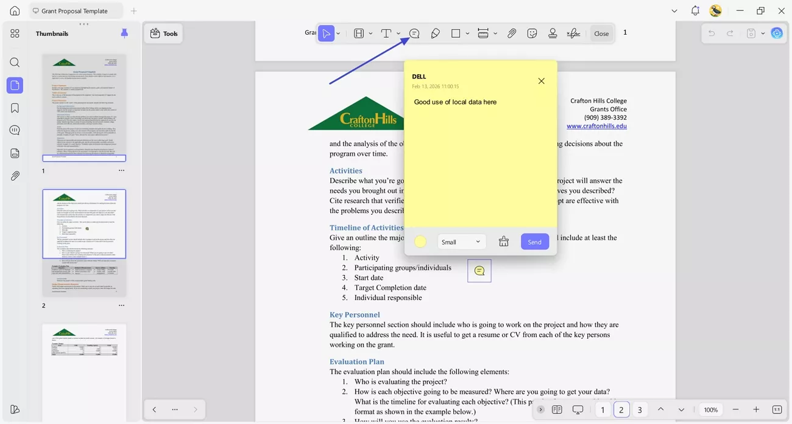792x424 pixels.
Task: Start slideshow presentation mode
Action: click(x=578, y=410)
